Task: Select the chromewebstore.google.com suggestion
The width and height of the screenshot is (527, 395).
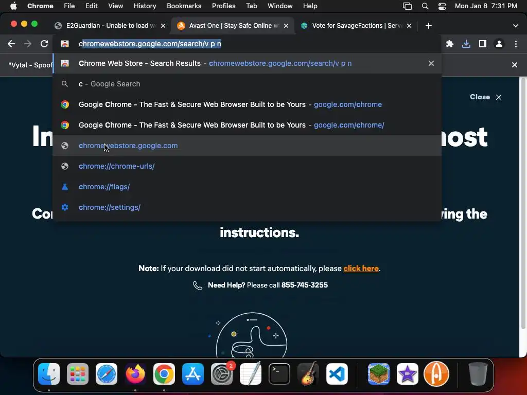Action: (247, 146)
